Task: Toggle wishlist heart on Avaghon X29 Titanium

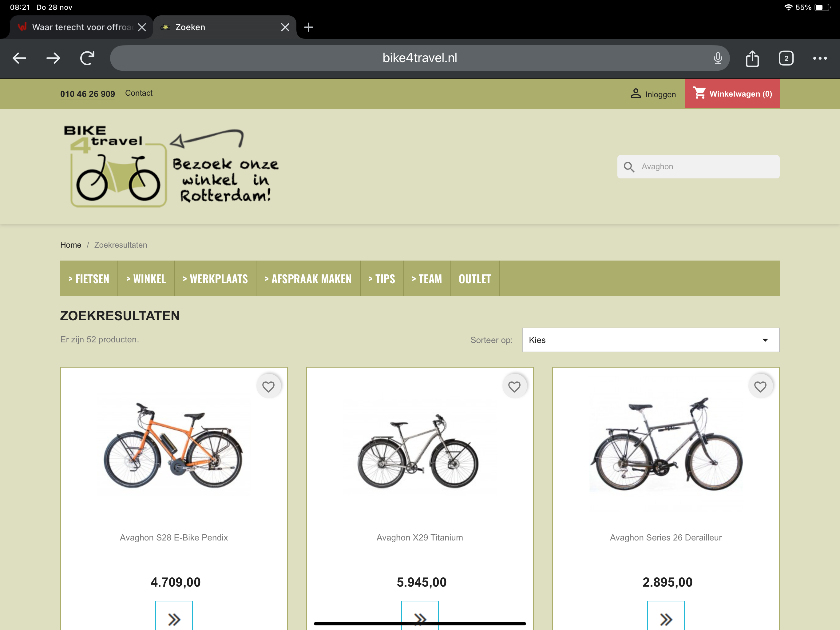Action: click(x=514, y=386)
